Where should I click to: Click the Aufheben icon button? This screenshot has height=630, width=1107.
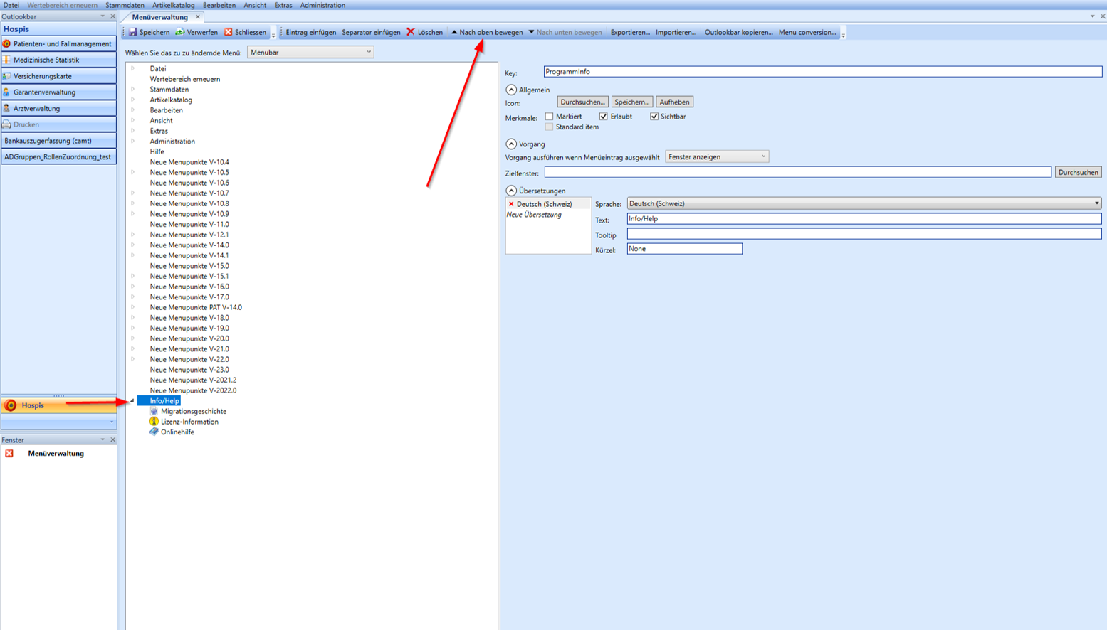[x=673, y=102]
